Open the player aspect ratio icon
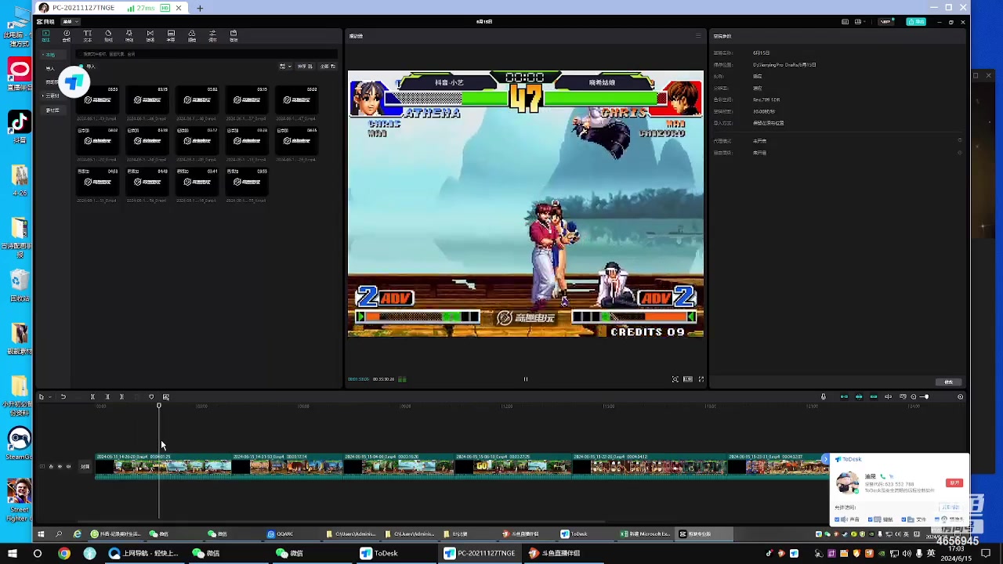The width and height of the screenshot is (1003, 564). 688,379
